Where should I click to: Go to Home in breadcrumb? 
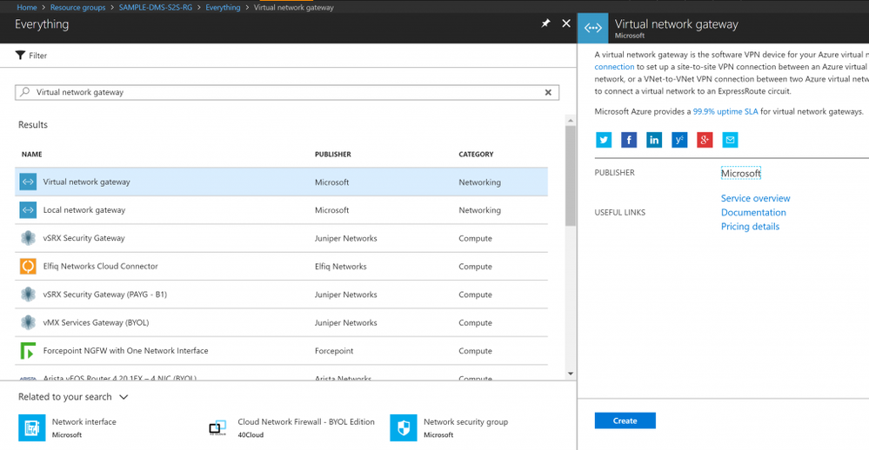tap(27, 7)
